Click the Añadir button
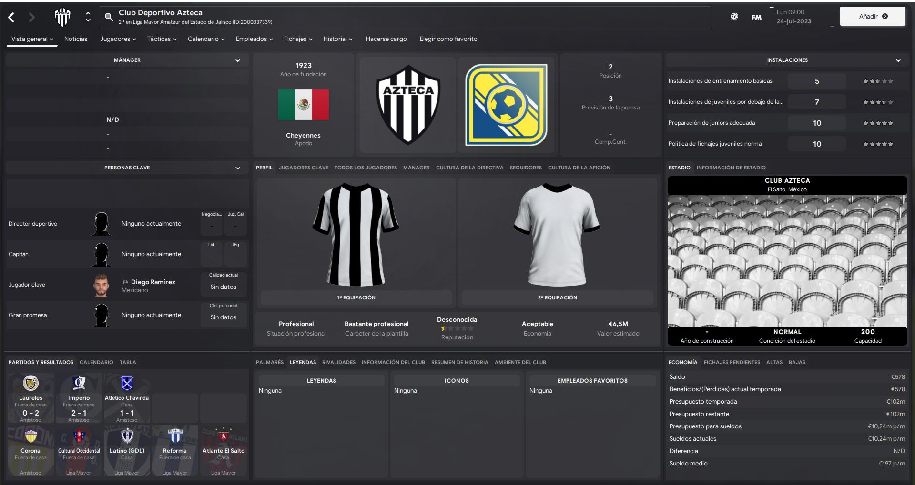 873,16
